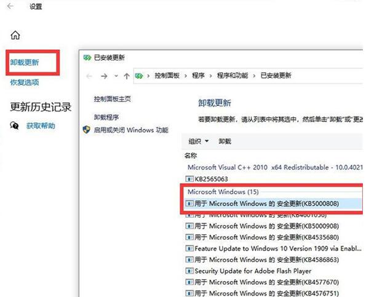Open the 获取帮助 link
This screenshot has height=297, width=366.
tap(41, 126)
